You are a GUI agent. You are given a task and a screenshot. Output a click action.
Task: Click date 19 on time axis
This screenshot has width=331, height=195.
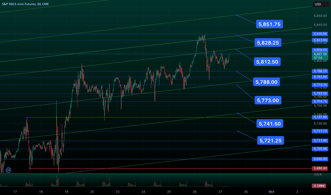coord(66,191)
